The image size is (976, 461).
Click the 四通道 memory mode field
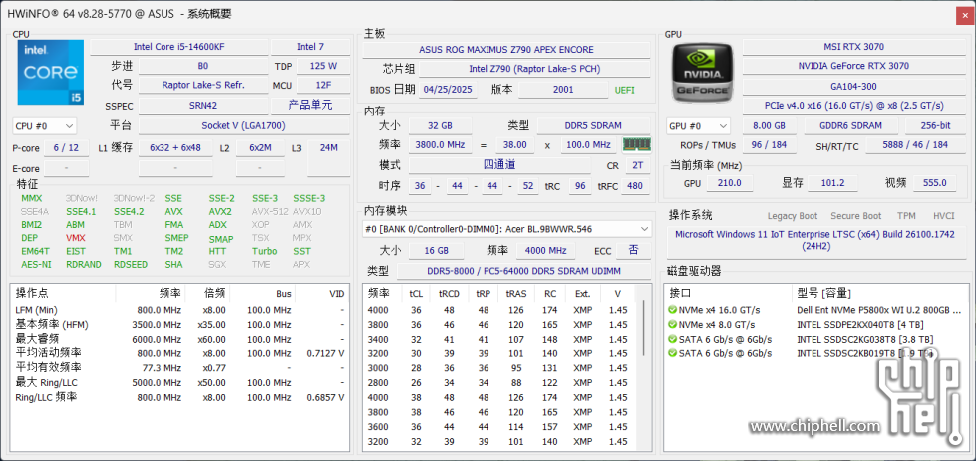pos(499,165)
